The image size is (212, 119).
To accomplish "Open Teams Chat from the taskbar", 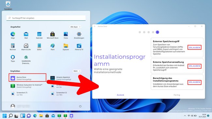I will 29,116.
